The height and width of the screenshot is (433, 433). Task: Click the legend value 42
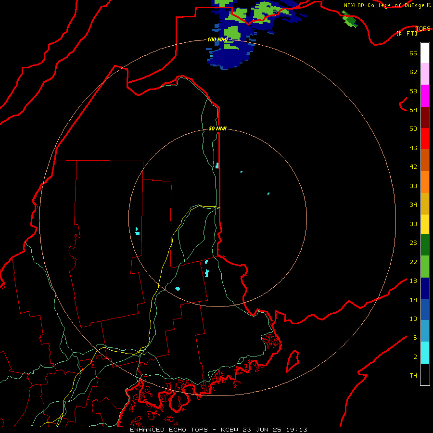coord(413,166)
